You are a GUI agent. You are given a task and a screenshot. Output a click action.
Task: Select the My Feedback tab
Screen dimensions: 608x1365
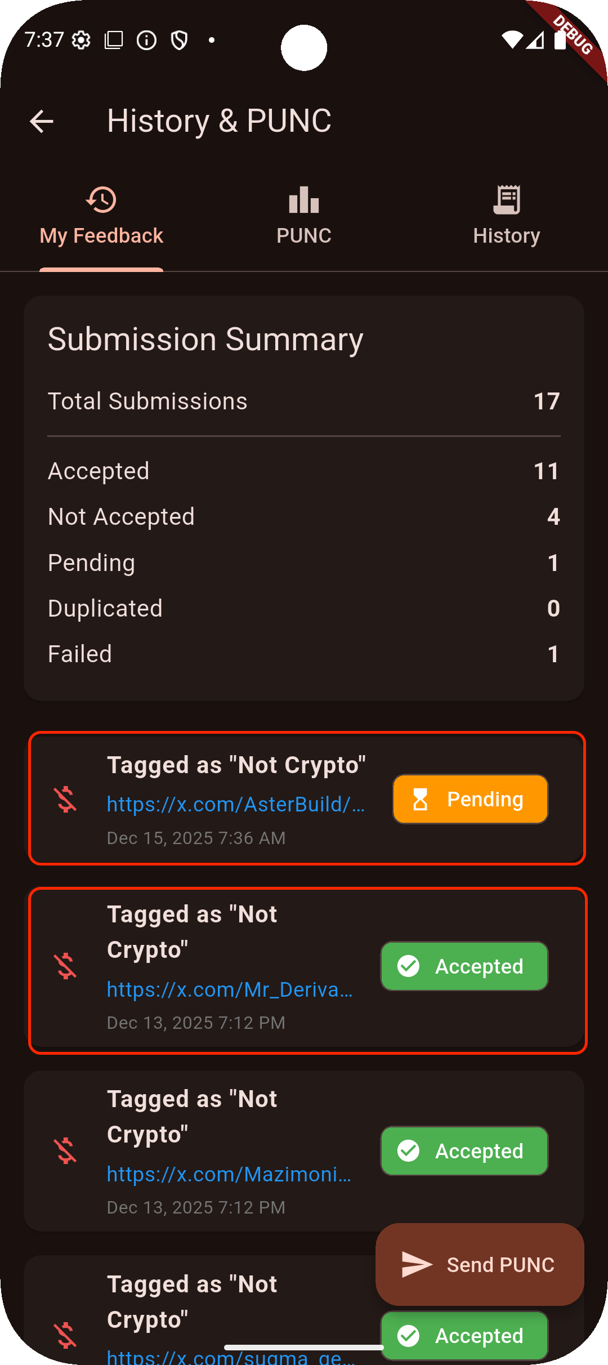tap(101, 217)
